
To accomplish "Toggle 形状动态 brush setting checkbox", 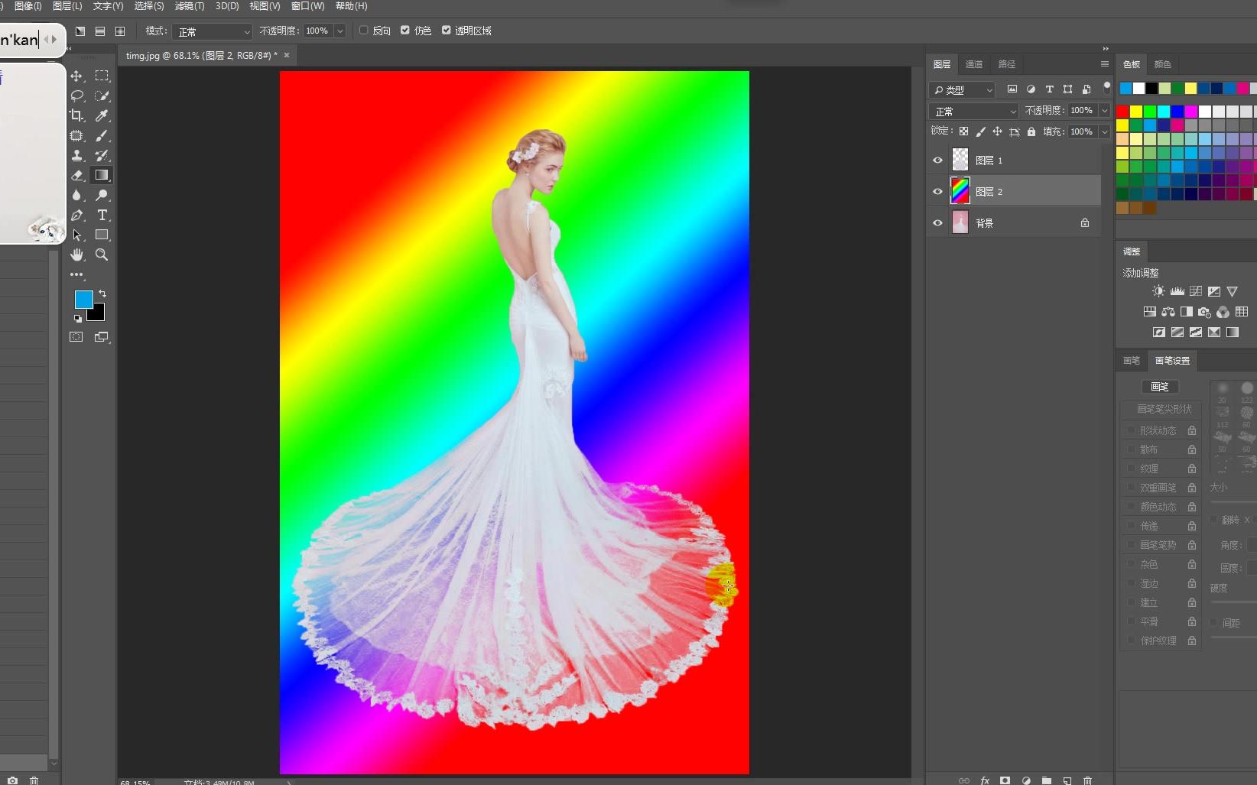I will pos(1131,430).
